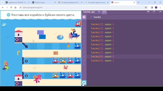Play the task instruction audio
Viewport: 163px width, 91px height.
[8, 15]
